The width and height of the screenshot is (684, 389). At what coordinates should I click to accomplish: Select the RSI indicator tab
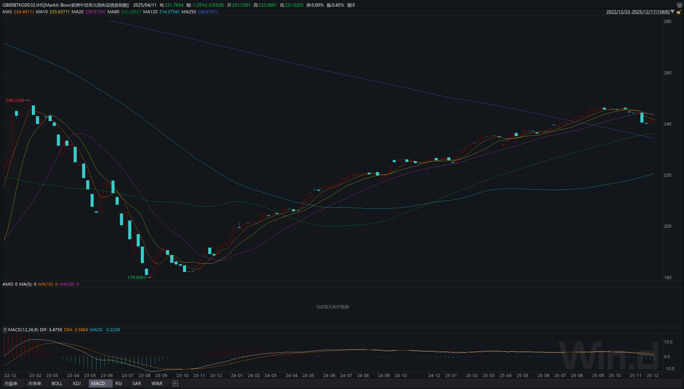[119, 384]
